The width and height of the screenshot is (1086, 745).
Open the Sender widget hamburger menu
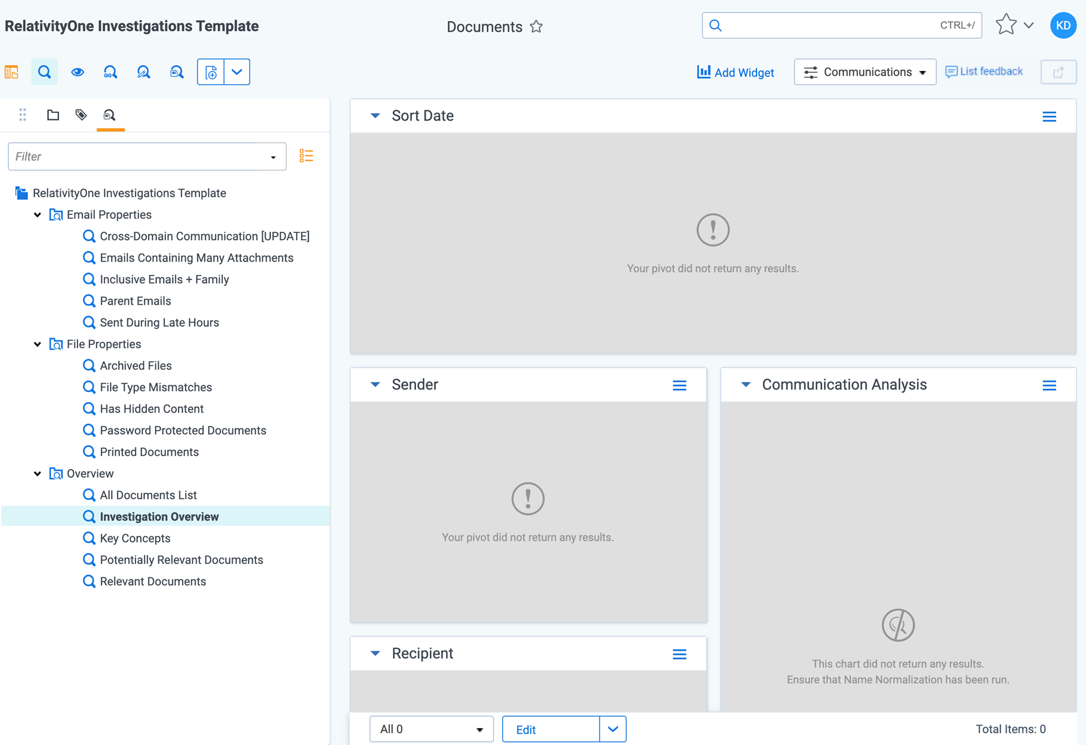tap(679, 385)
